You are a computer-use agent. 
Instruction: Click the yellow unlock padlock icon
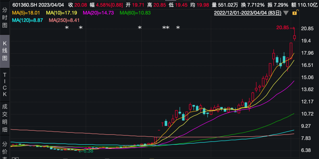click(x=294, y=13)
